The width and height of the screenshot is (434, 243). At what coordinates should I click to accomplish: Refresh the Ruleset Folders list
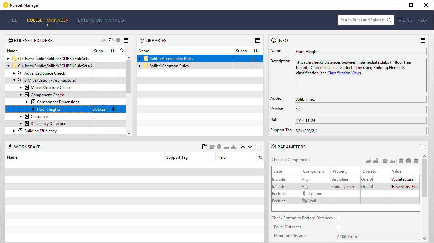104,40
